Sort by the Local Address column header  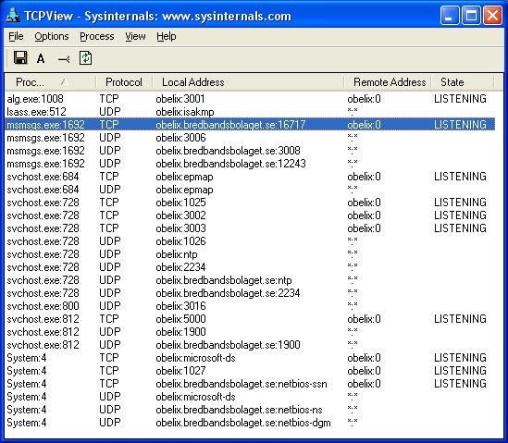248,82
